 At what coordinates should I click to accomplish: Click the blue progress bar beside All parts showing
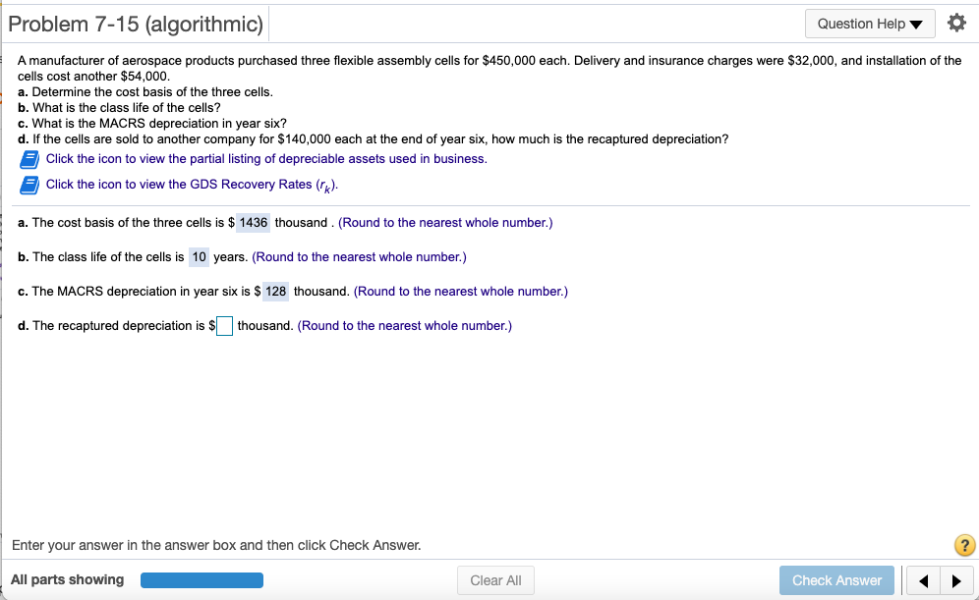pyautogui.click(x=201, y=579)
